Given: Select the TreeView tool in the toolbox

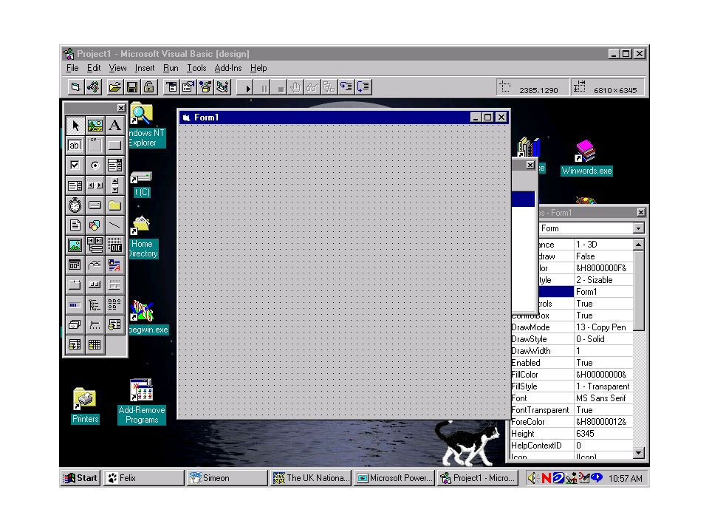Looking at the screenshot, I should coord(95,304).
